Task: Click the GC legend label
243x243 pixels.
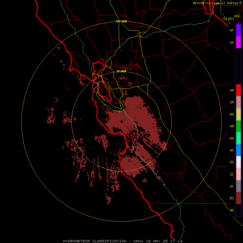Action: 232,186
